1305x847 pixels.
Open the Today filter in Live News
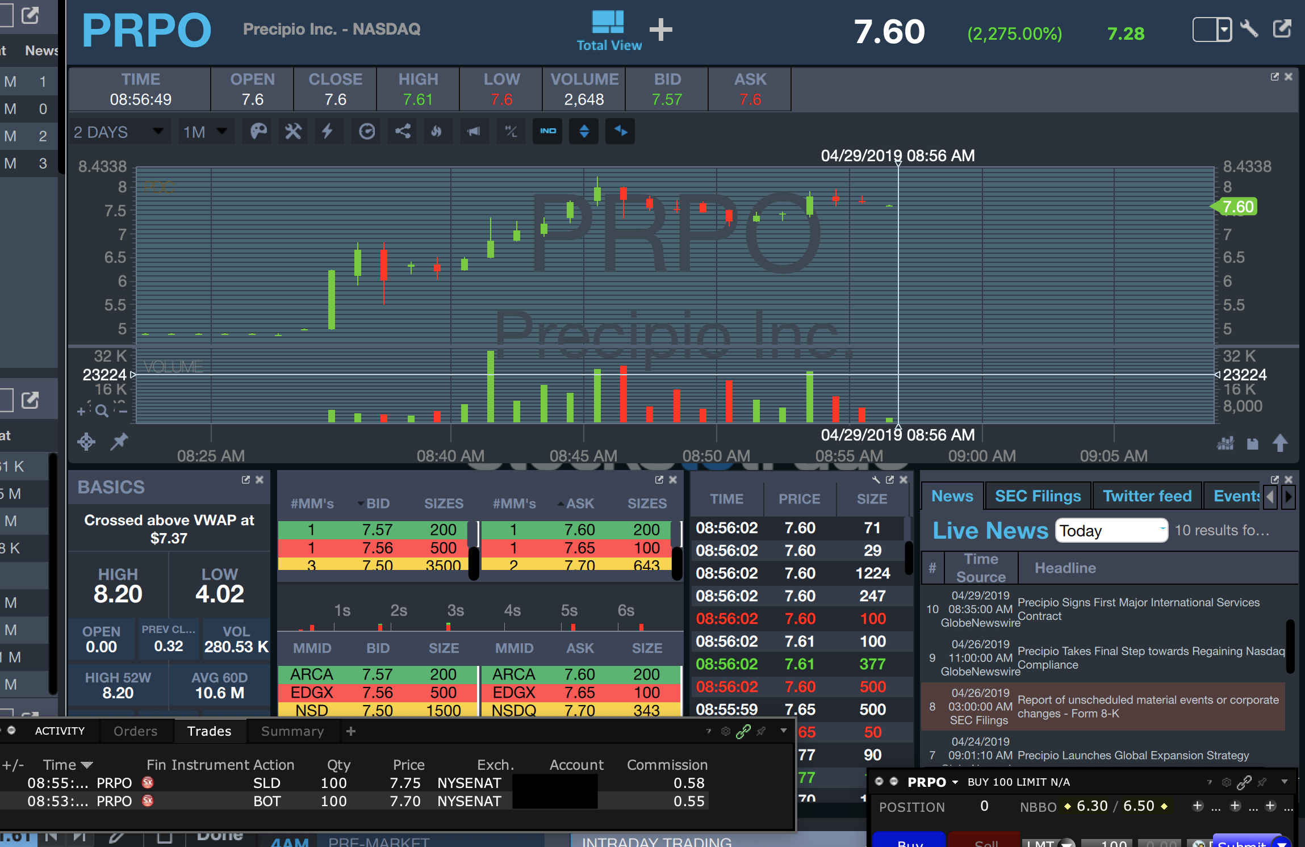click(1111, 530)
